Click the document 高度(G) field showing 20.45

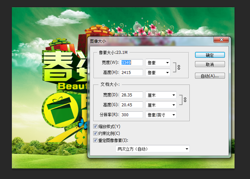(x=131, y=105)
